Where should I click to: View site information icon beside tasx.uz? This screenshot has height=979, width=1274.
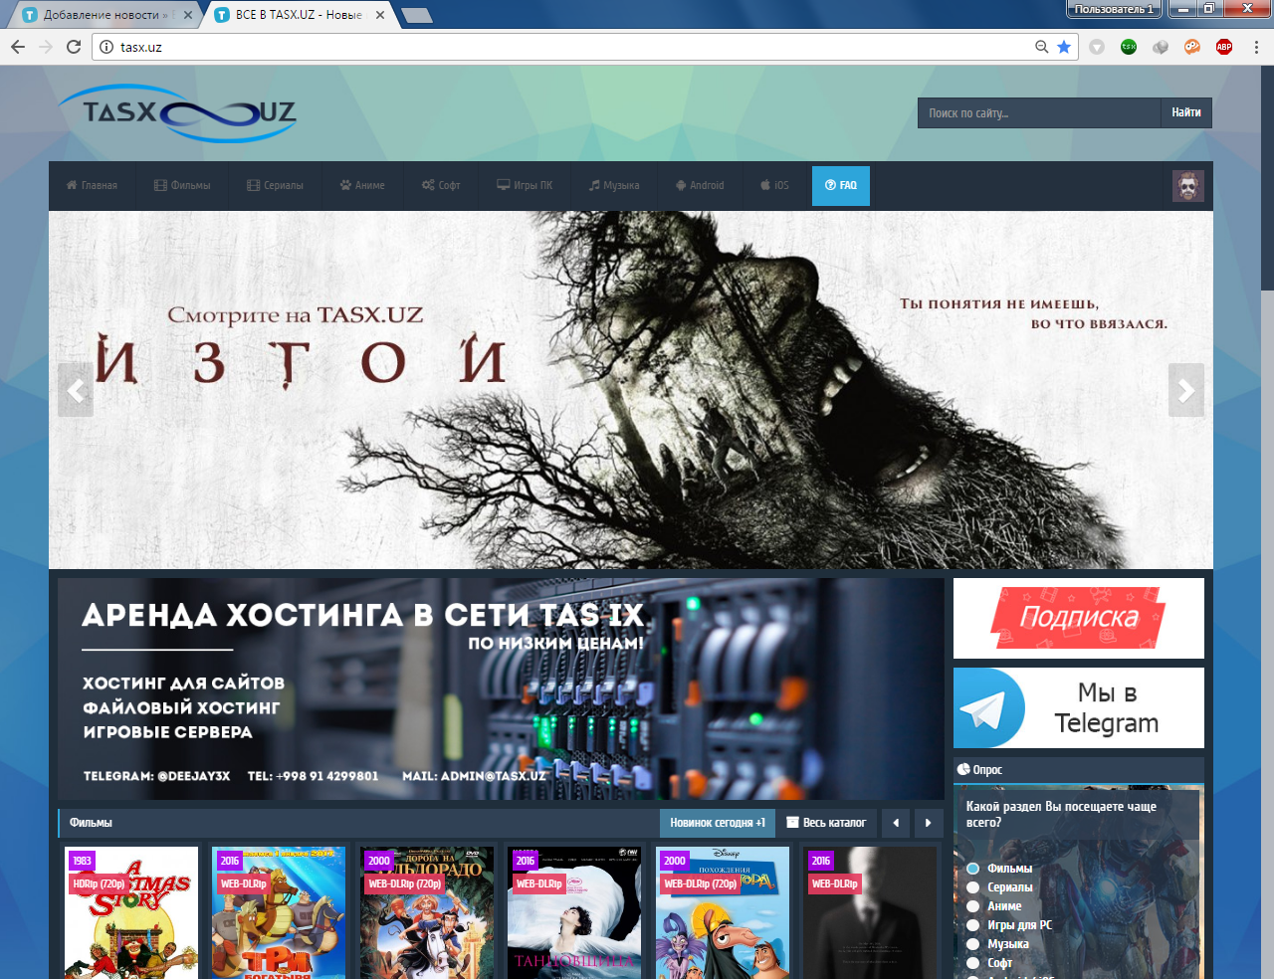106,47
